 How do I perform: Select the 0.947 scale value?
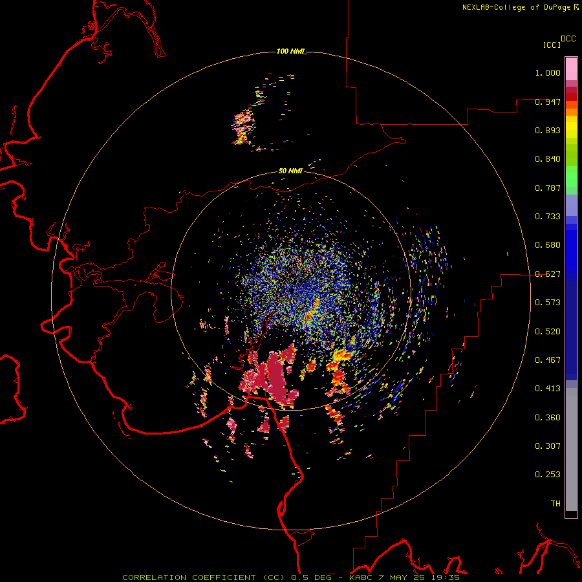click(x=548, y=102)
